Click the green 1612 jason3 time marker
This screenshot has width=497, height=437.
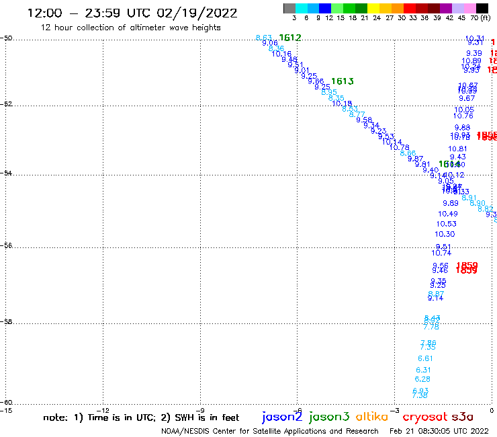click(x=290, y=38)
